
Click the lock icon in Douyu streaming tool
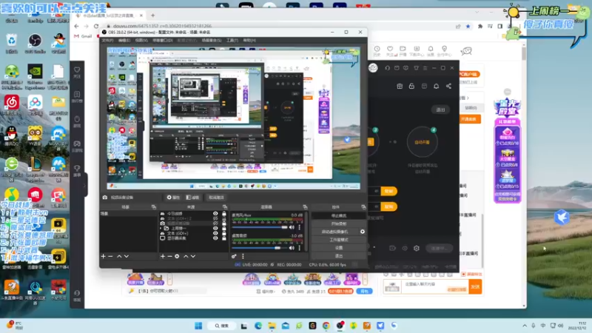click(411, 86)
